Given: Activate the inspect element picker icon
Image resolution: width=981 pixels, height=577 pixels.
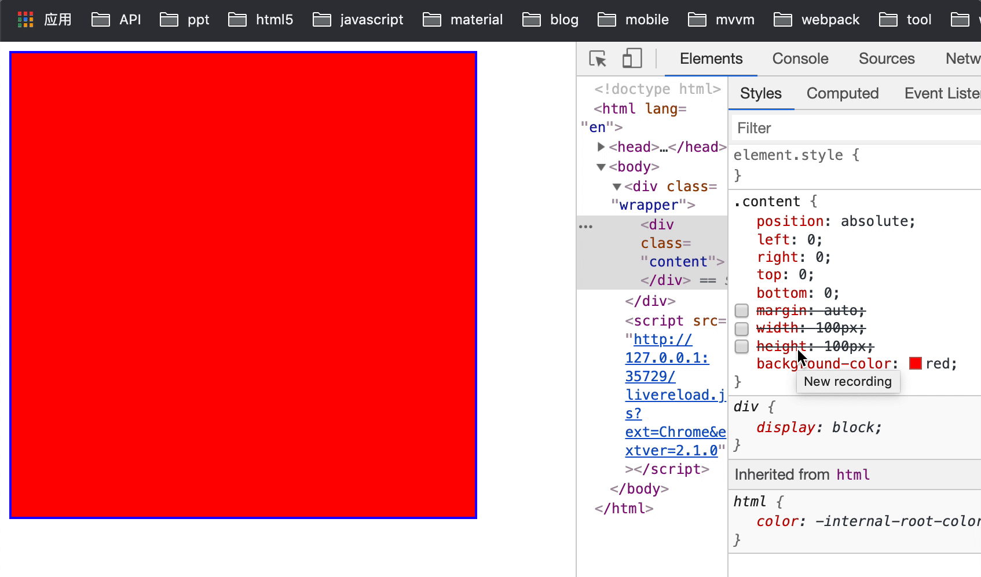Looking at the screenshot, I should click(x=597, y=59).
